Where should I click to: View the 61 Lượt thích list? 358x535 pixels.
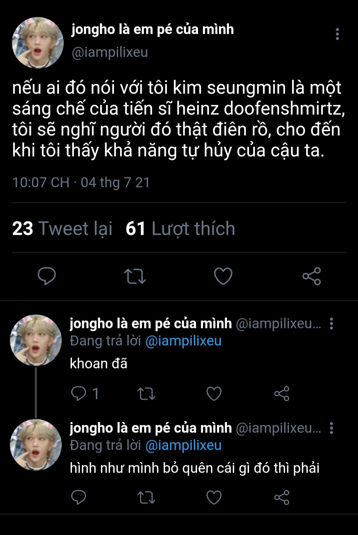click(x=180, y=229)
